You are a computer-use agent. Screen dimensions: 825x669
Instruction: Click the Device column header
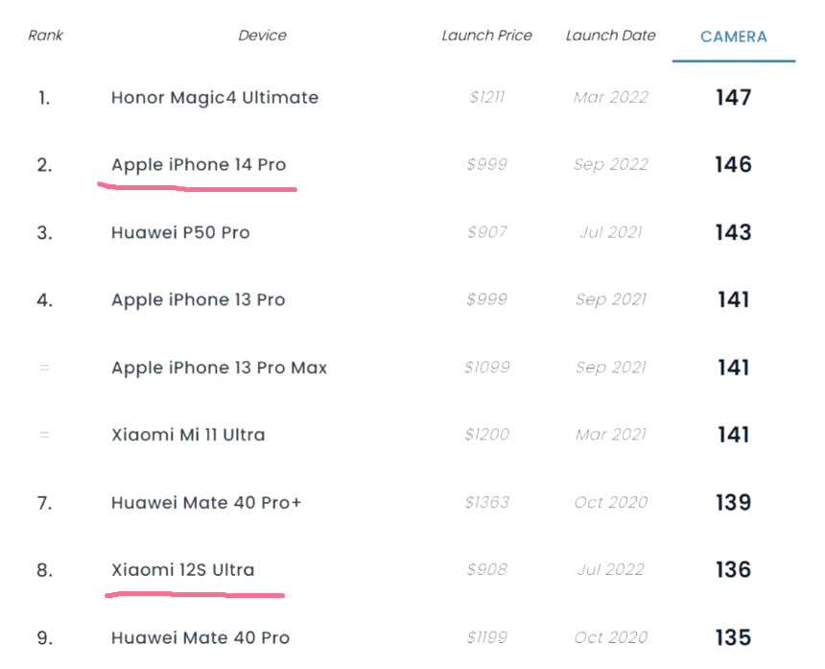262,36
